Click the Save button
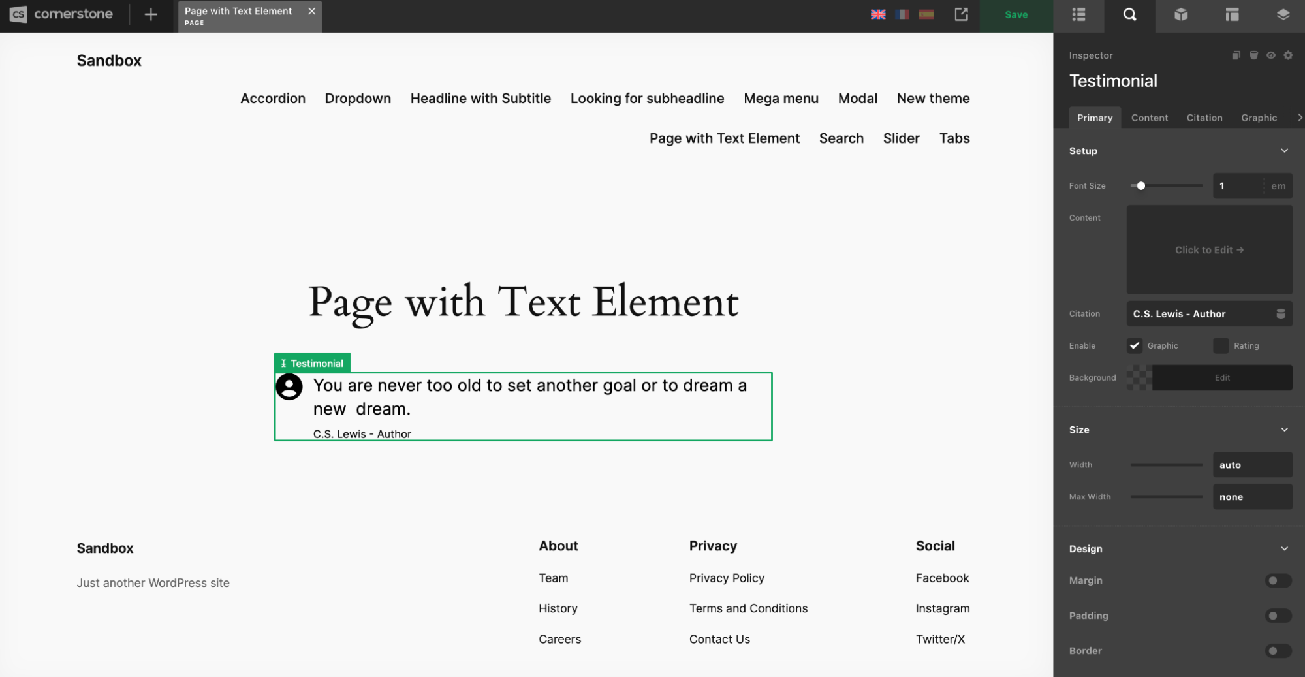Viewport: 1305px width, 677px height. 1016,14
